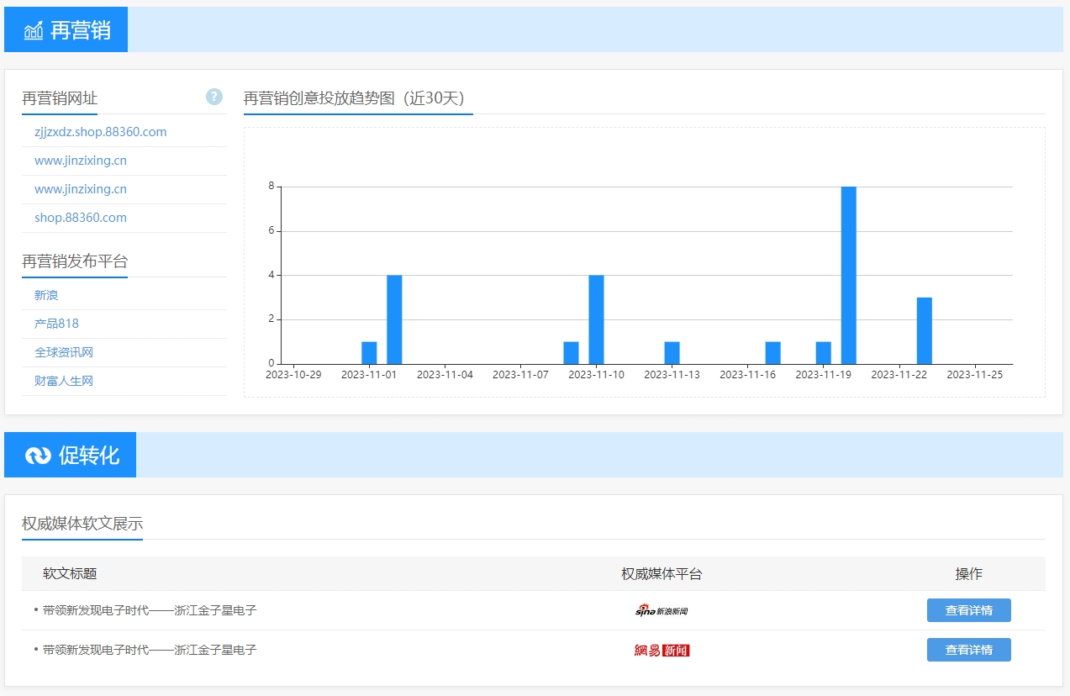Click 查看详情 in the Sina news row
Screen dimensions: 1070x696
pos(968,610)
